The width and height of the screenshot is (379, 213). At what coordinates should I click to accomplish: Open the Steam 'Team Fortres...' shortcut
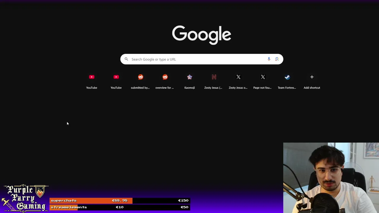[287, 81]
